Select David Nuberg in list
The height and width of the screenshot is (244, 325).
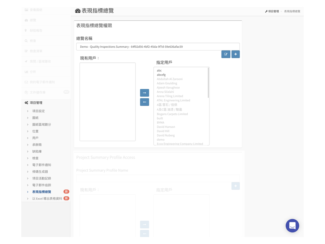(166, 135)
